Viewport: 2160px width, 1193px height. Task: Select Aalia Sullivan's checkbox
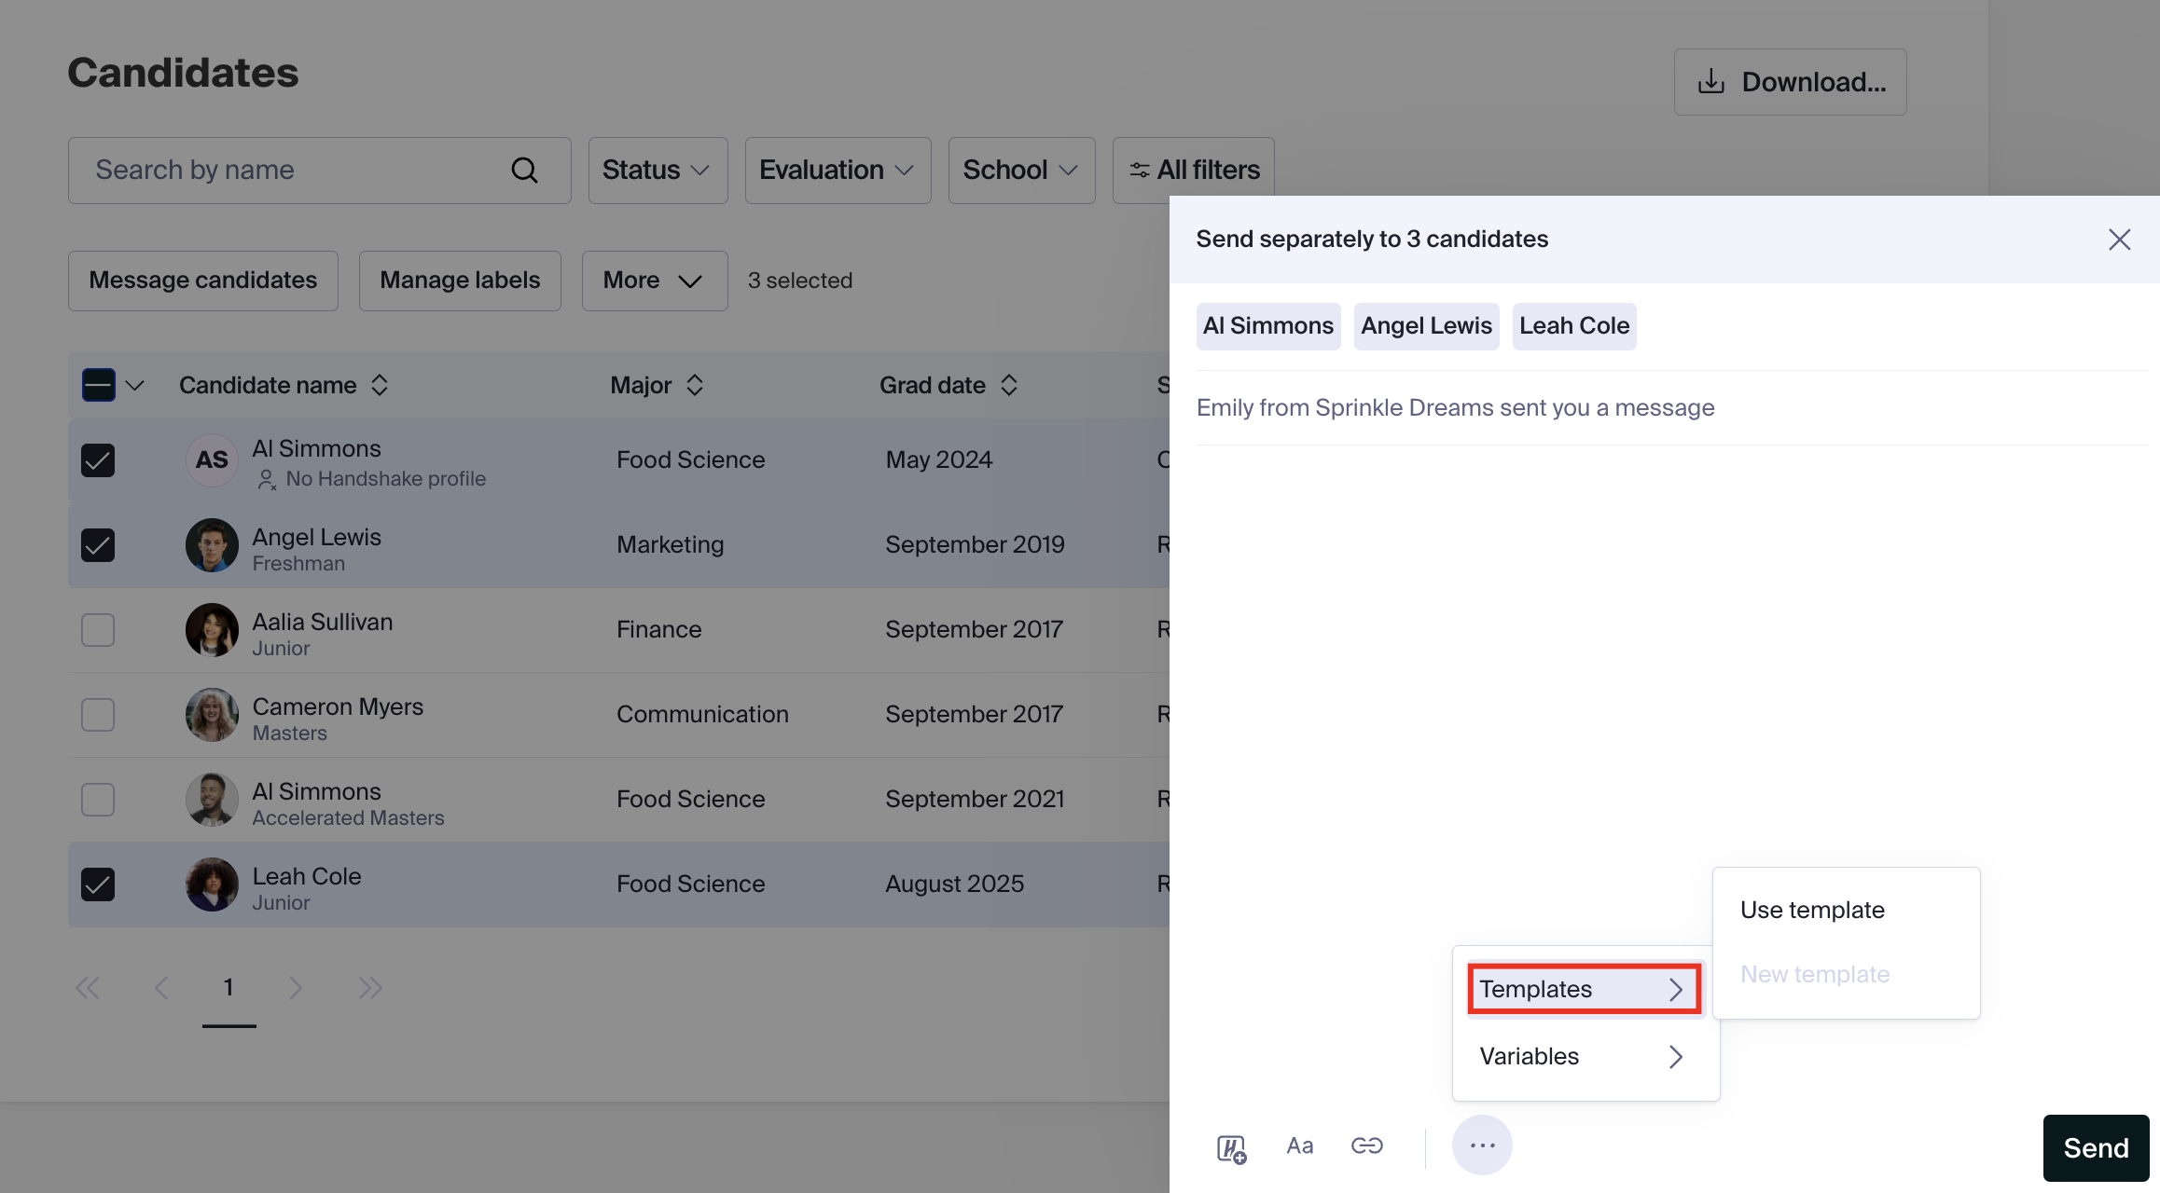pyautogui.click(x=98, y=630)
